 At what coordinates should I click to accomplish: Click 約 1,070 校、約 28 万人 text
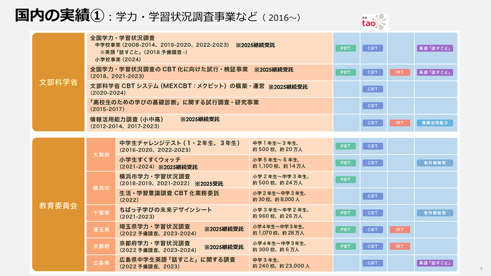279,233
